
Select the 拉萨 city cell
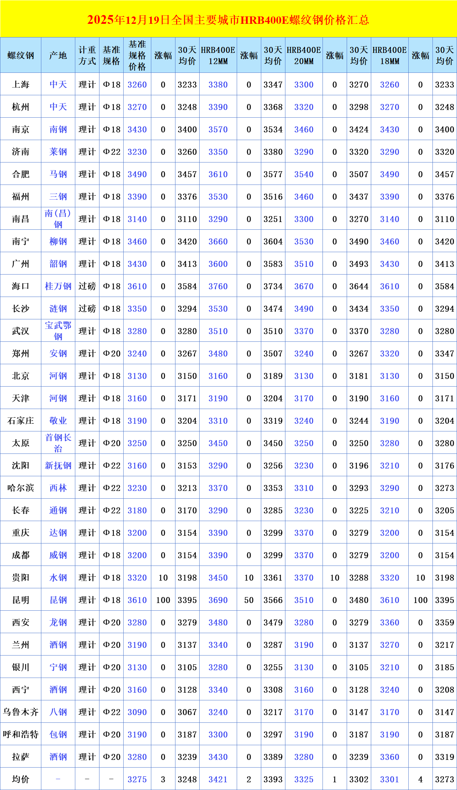coord(21,757)
